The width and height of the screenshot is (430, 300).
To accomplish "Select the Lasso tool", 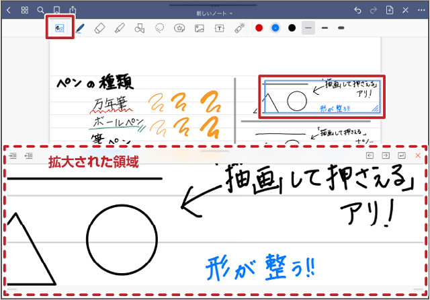I will click(x=160, y=28).
